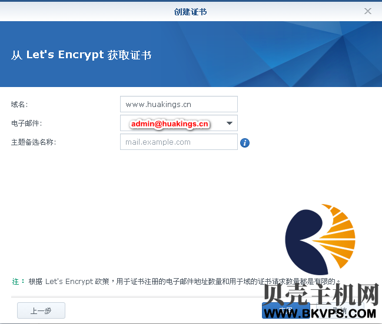Click the WWW.BKVPS.COM watermark text
The height and width of the screenshot is (324, 382).
click(320, 313)
